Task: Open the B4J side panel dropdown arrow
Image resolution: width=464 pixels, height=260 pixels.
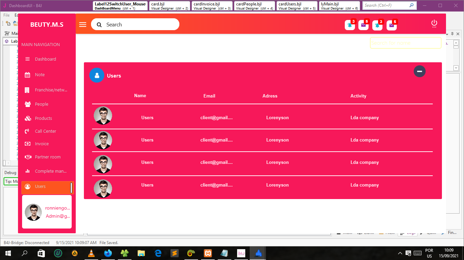Action: 447,34
